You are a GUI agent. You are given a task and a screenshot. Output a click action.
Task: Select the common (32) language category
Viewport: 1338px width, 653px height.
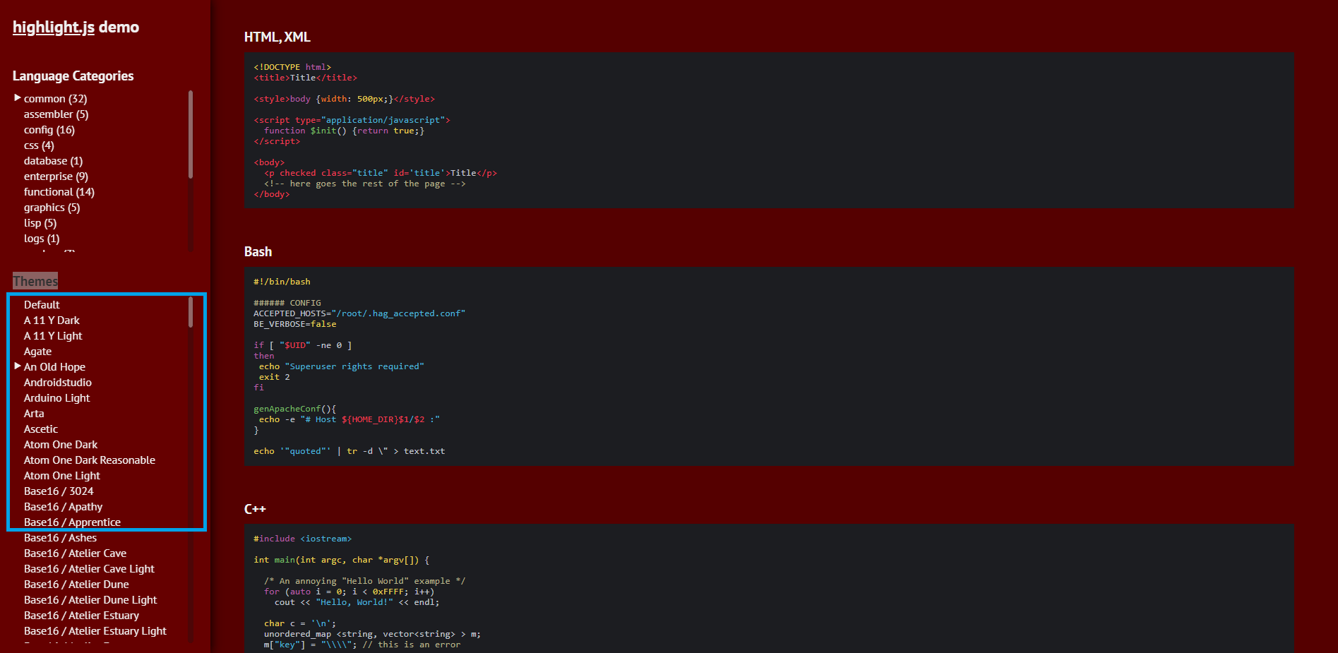55,99
